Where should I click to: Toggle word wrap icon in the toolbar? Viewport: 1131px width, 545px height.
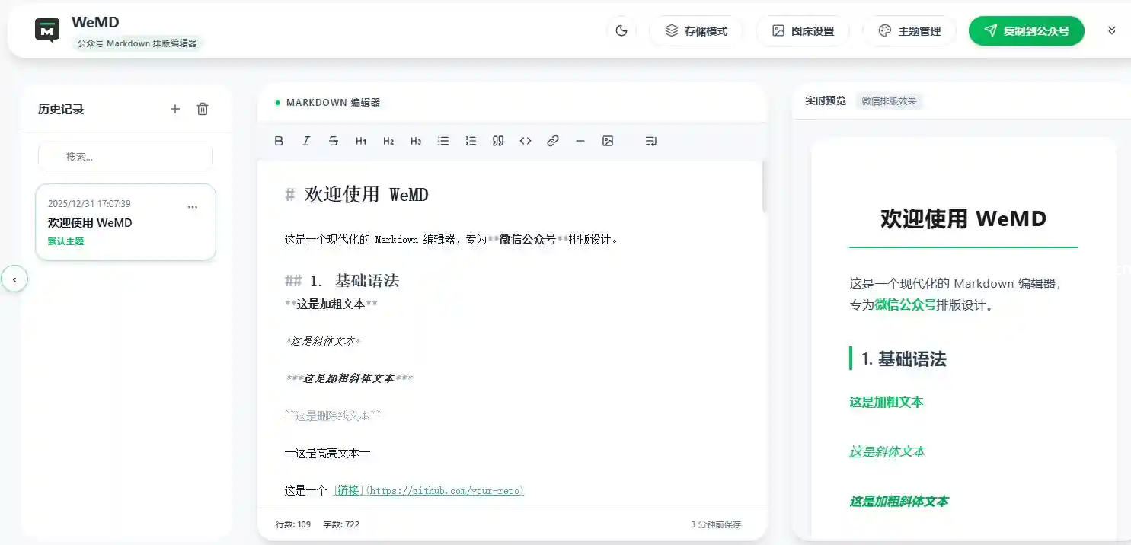[x=650, y=141]
